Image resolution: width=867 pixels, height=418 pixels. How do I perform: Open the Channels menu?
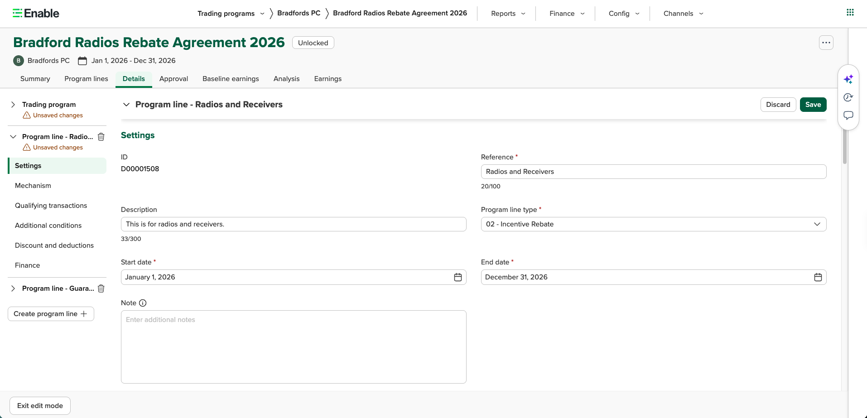click(684, 14)
